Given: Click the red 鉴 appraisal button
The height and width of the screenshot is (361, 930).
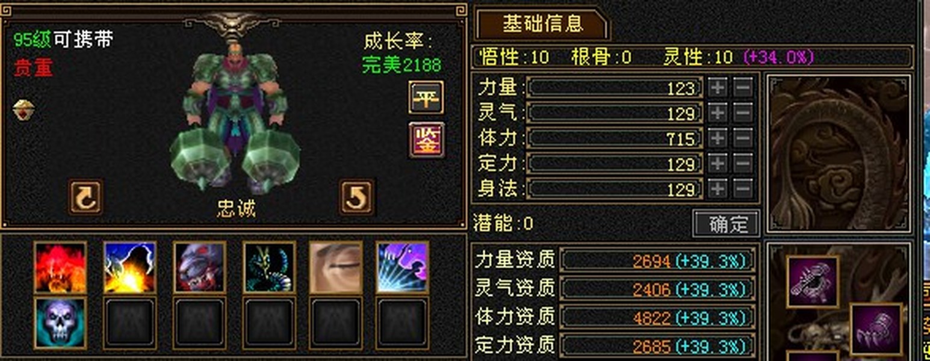Looking at the screenshot, I should [426, 140].
